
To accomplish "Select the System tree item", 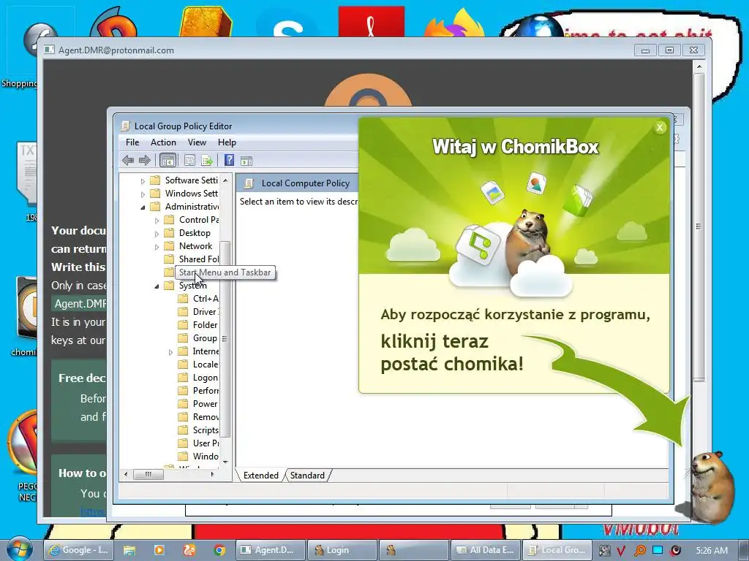I will point(192,286).
